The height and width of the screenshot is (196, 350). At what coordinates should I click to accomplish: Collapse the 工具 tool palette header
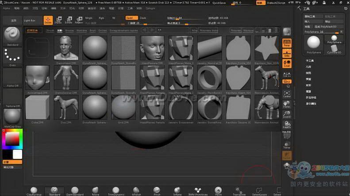tap(306, 9)
